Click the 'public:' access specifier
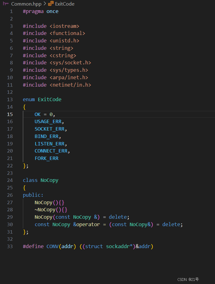 tap(33, 195)
